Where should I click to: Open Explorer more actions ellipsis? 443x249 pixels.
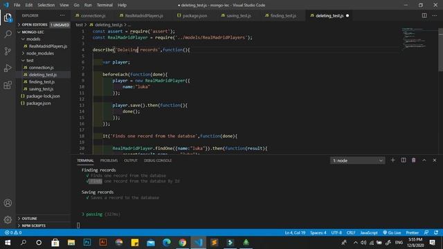tap(62, 15)
